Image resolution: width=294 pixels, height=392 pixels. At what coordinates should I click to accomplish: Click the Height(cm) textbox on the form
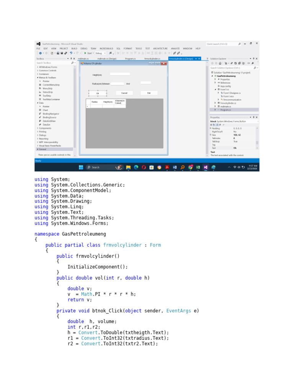(120, 74)
